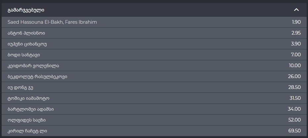Pick Saed Hassouna El-Bakh, Fares Ibrahim name
This screenshot has height=138, width=308.
[x=52, y=22]
